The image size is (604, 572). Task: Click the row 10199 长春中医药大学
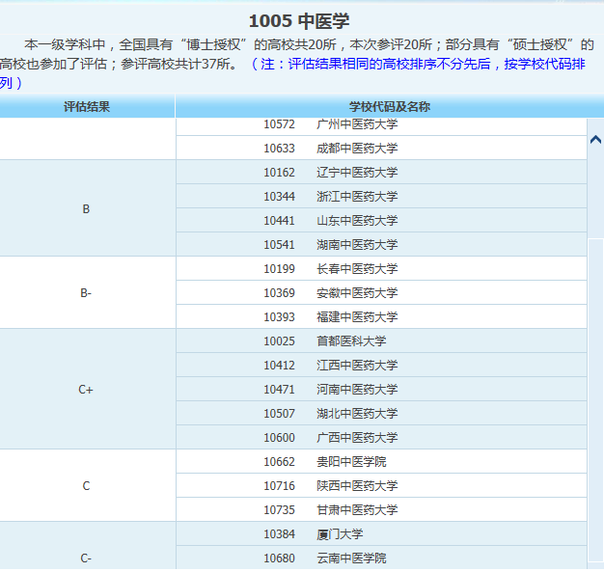pyautogui.click(x=381, y=269)
